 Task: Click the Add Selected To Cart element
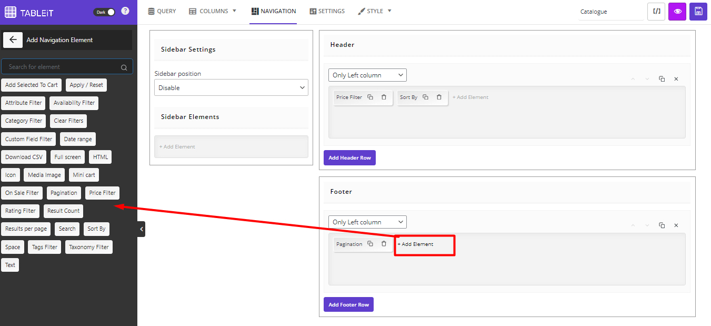31,85
